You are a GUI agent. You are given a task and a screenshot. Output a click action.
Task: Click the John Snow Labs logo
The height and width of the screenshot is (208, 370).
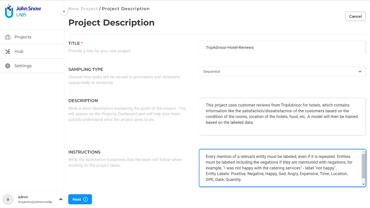[23, 11]
